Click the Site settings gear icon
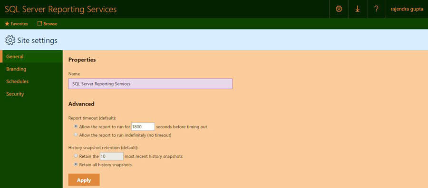This screenshot has width=428, height=188. (10, 40)
